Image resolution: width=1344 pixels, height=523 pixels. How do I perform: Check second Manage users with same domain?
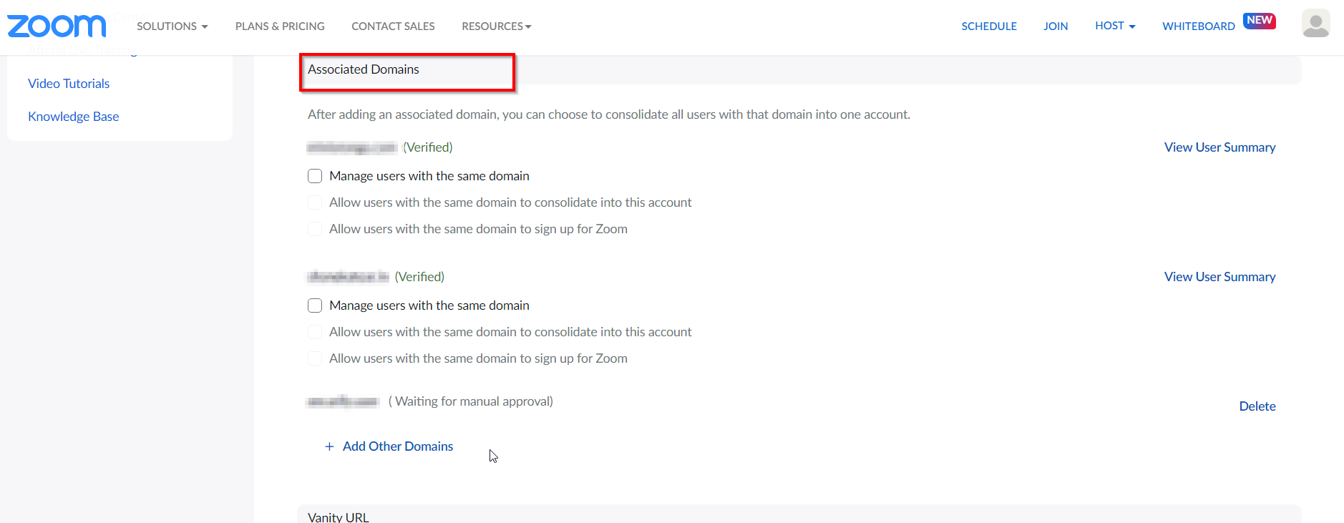[315, 306]
